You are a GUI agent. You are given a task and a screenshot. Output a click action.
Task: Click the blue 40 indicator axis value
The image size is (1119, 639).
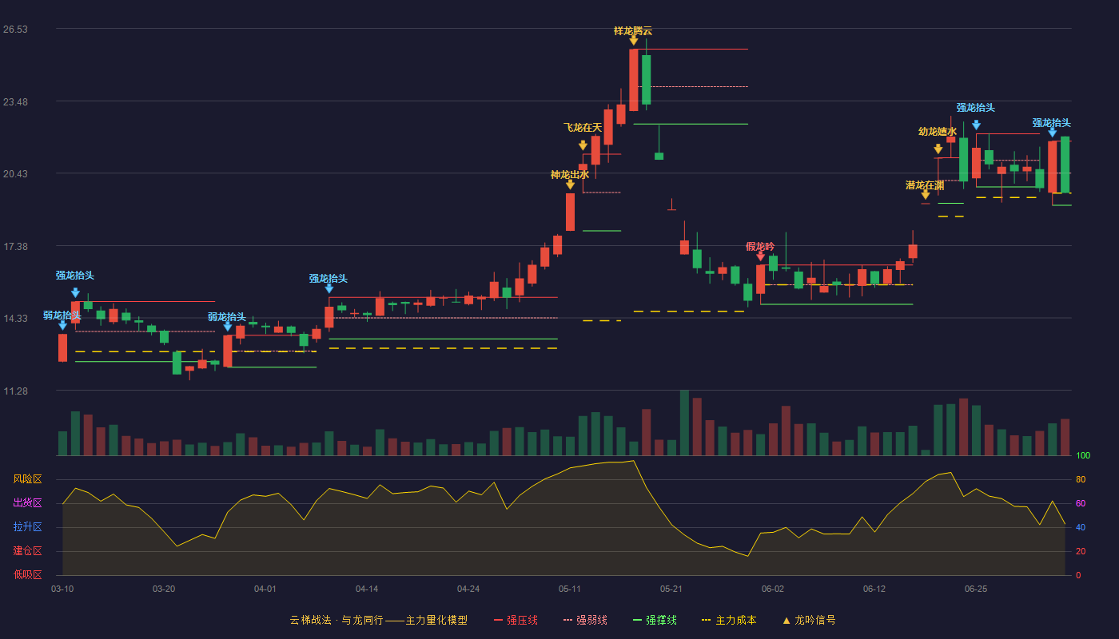[1080, 527]
